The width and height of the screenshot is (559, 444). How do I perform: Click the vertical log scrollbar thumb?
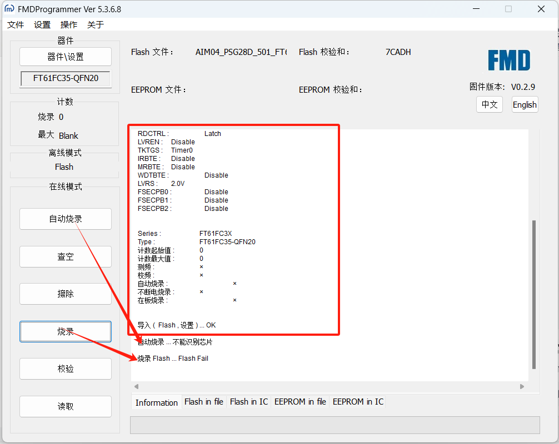coord(533,295)
